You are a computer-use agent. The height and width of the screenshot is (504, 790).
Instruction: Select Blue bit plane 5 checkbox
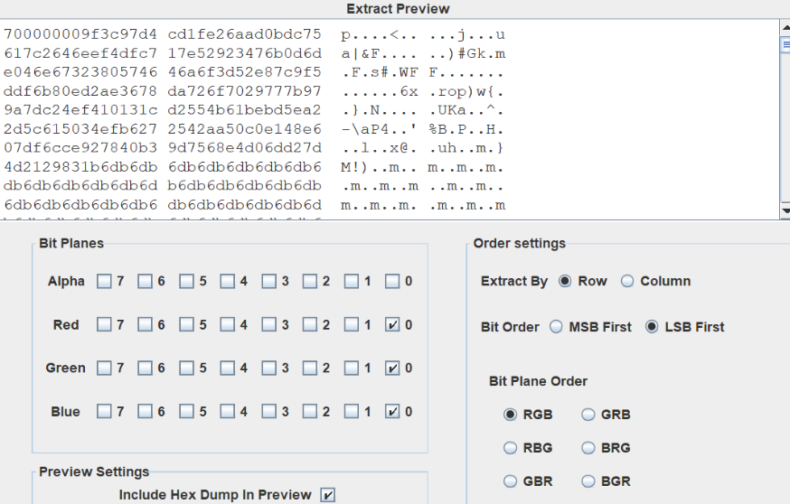[x=186, y=411]
